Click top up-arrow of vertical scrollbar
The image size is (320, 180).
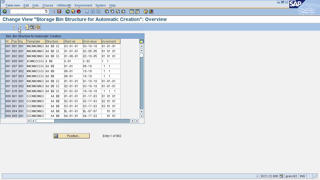(x=141, y=46)
